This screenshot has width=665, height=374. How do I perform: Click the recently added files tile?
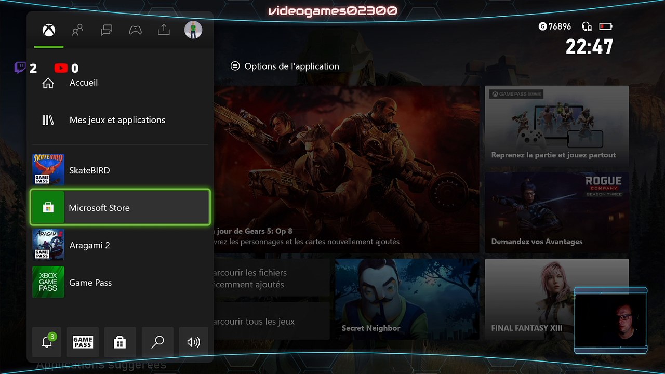pos(272,278)
